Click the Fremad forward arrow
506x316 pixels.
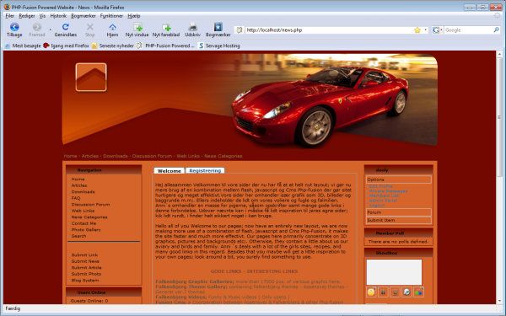pyautogui.click(x=37, y=29)
